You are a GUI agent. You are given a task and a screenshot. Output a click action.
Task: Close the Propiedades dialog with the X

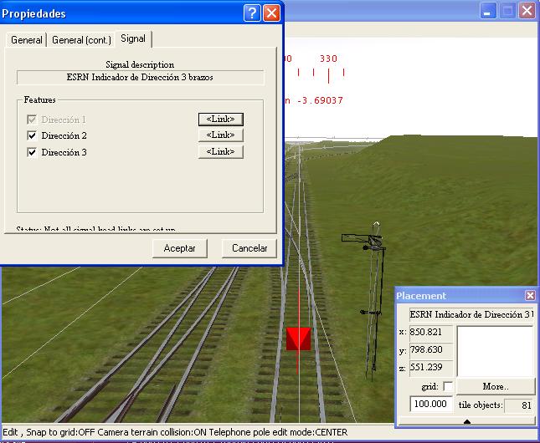click(271, 13)
